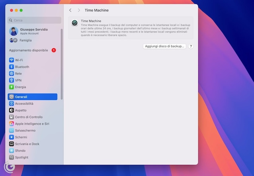Open Scrivania e Dock settings
254x176 pixels.
pyautogui.click(x=27, y=144)
